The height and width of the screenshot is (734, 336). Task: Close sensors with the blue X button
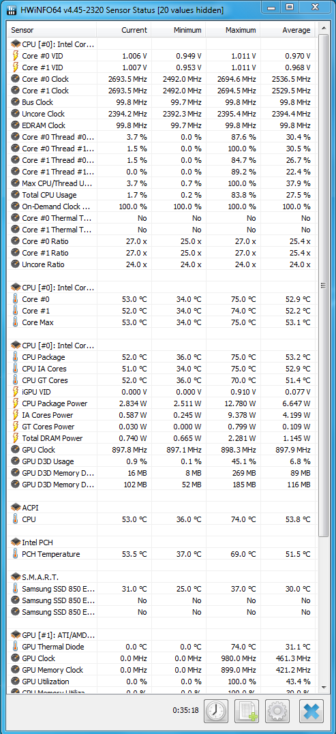(311, 711)
